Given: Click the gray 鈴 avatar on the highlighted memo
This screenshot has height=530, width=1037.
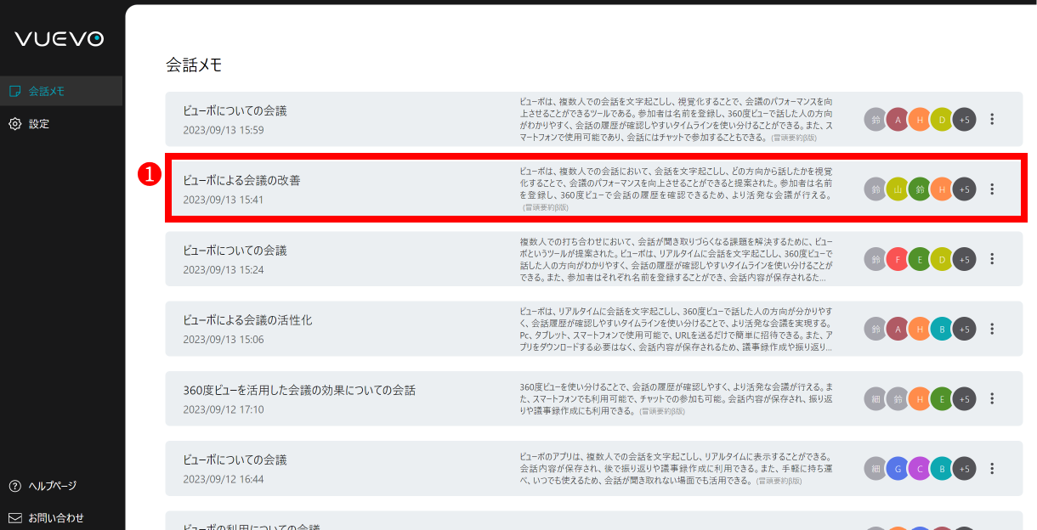Looking at the screenshot, I should pyautogui.click(x=875, y=189).
